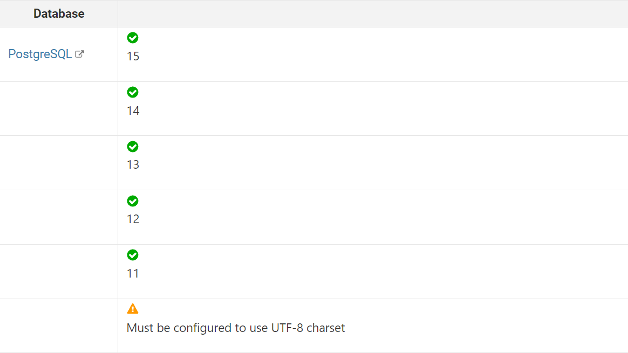Click the empty database cell beside version 12
Viewport: 628px width, 353px height.
coord(59,217)
